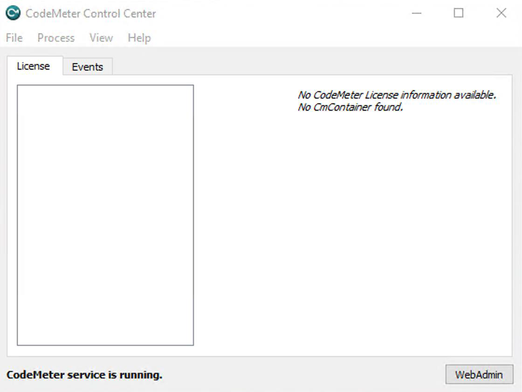Open the Process menu
Image resolution: width=522 pixels, height=392 pixels.
pos(56,38)
